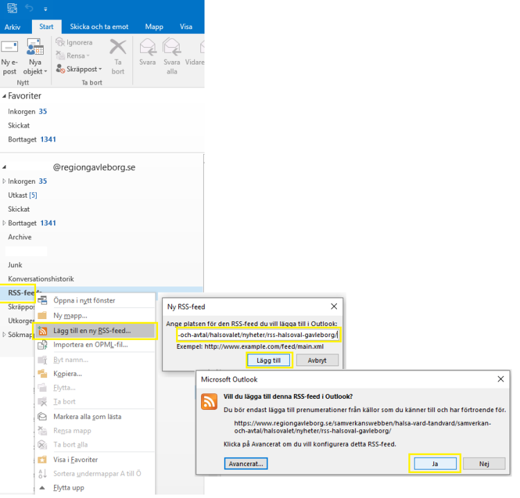Click the Flytta upp arrow icon
This screenshot has width=520, height=498.
42,488
